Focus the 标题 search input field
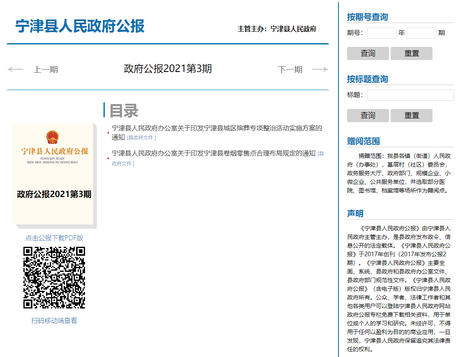This screenshot has width=472, height=357. (410, 95)
